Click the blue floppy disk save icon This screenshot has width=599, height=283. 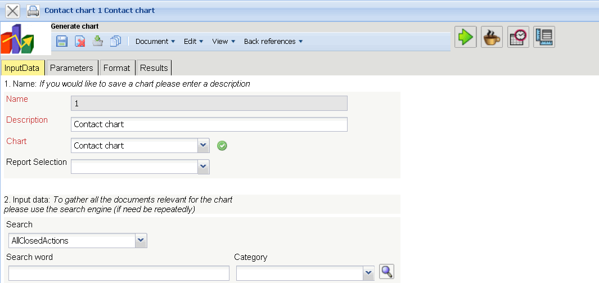[x=62, y=41]
